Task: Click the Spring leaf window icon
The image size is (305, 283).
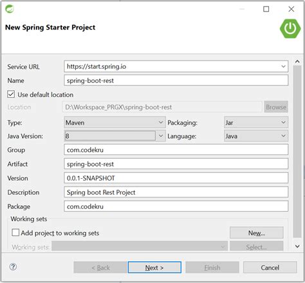Action: pos(10,9)
